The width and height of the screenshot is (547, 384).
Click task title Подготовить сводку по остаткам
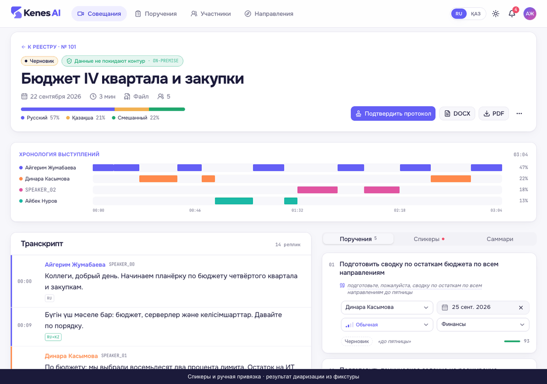(419, 268)
